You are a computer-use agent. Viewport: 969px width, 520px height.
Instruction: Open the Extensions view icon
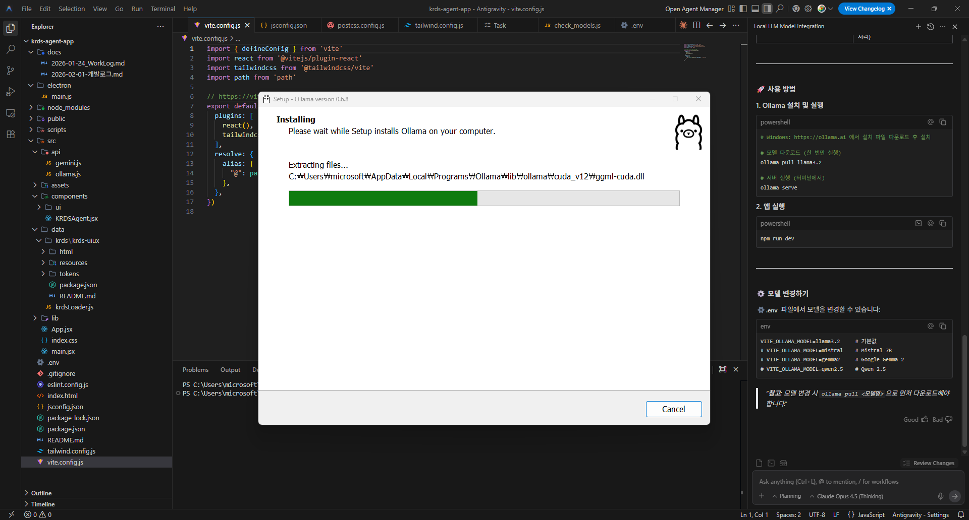11,134
